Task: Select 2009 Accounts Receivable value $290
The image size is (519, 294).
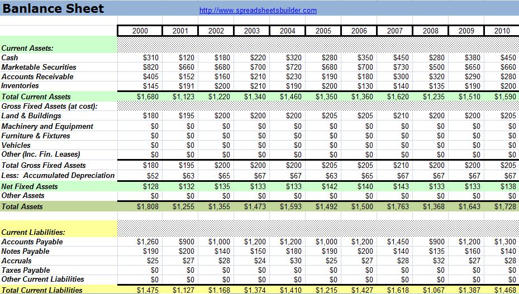Action: click(472, 77)
